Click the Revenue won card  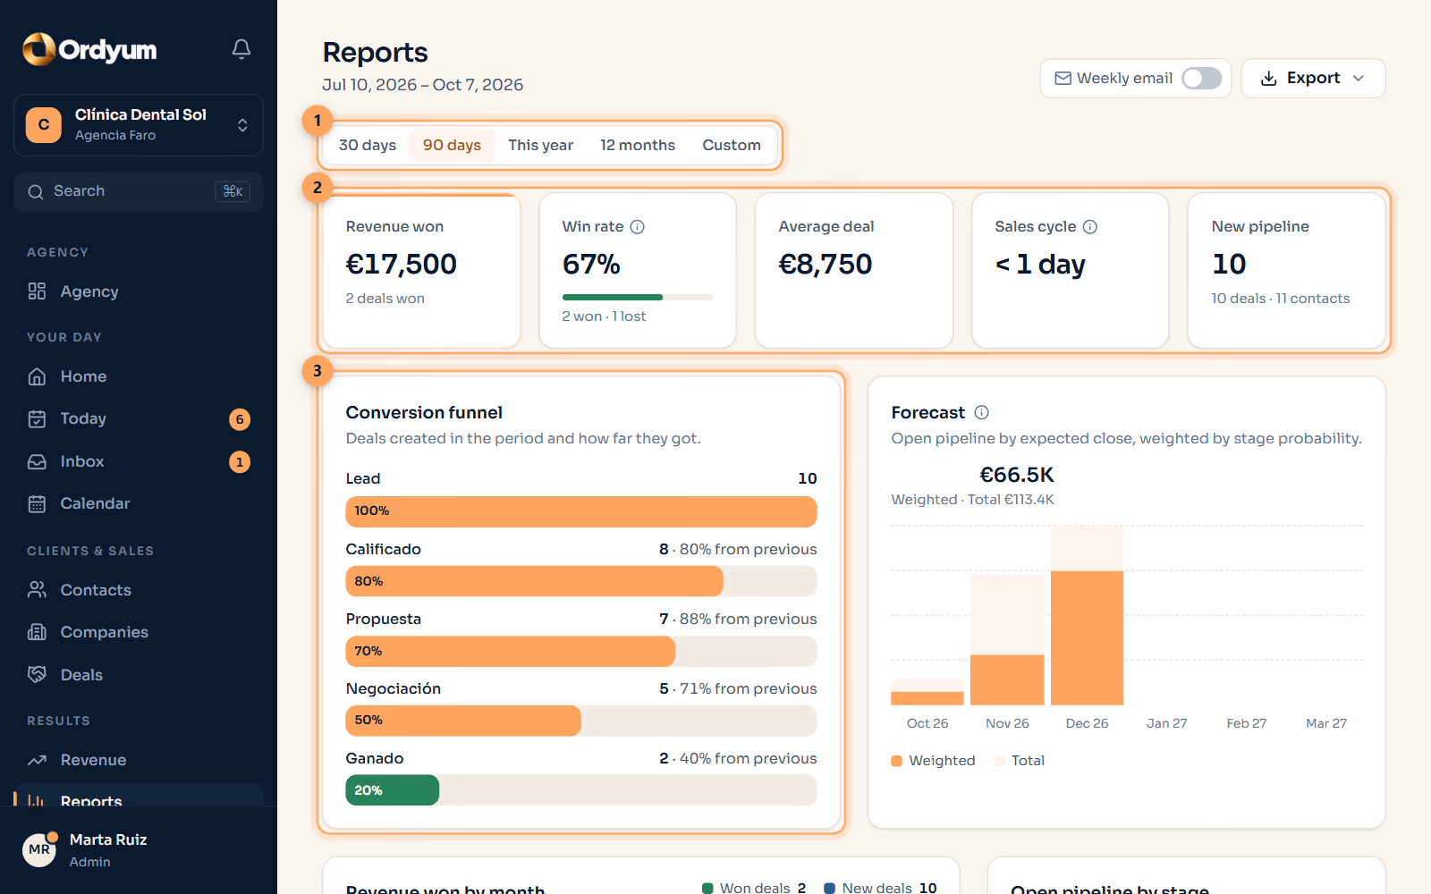pos(421,271)
